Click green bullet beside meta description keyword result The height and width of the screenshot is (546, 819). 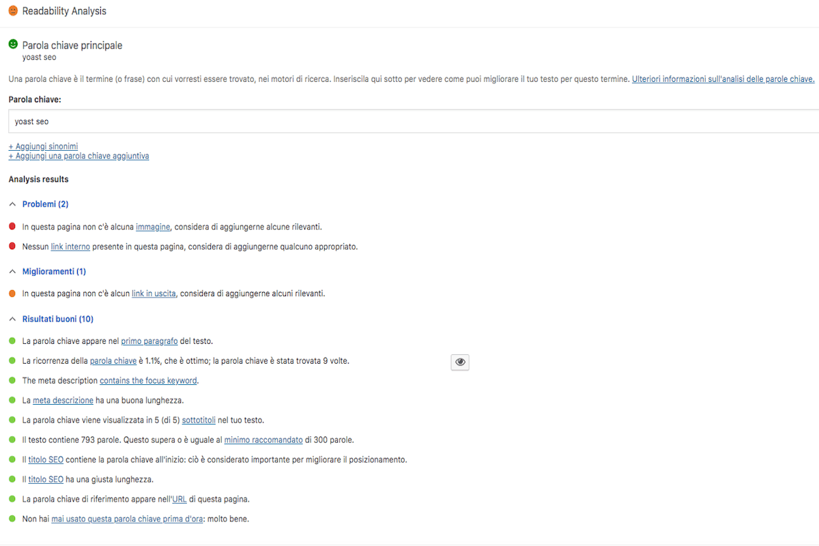click(x=12, y=379)
